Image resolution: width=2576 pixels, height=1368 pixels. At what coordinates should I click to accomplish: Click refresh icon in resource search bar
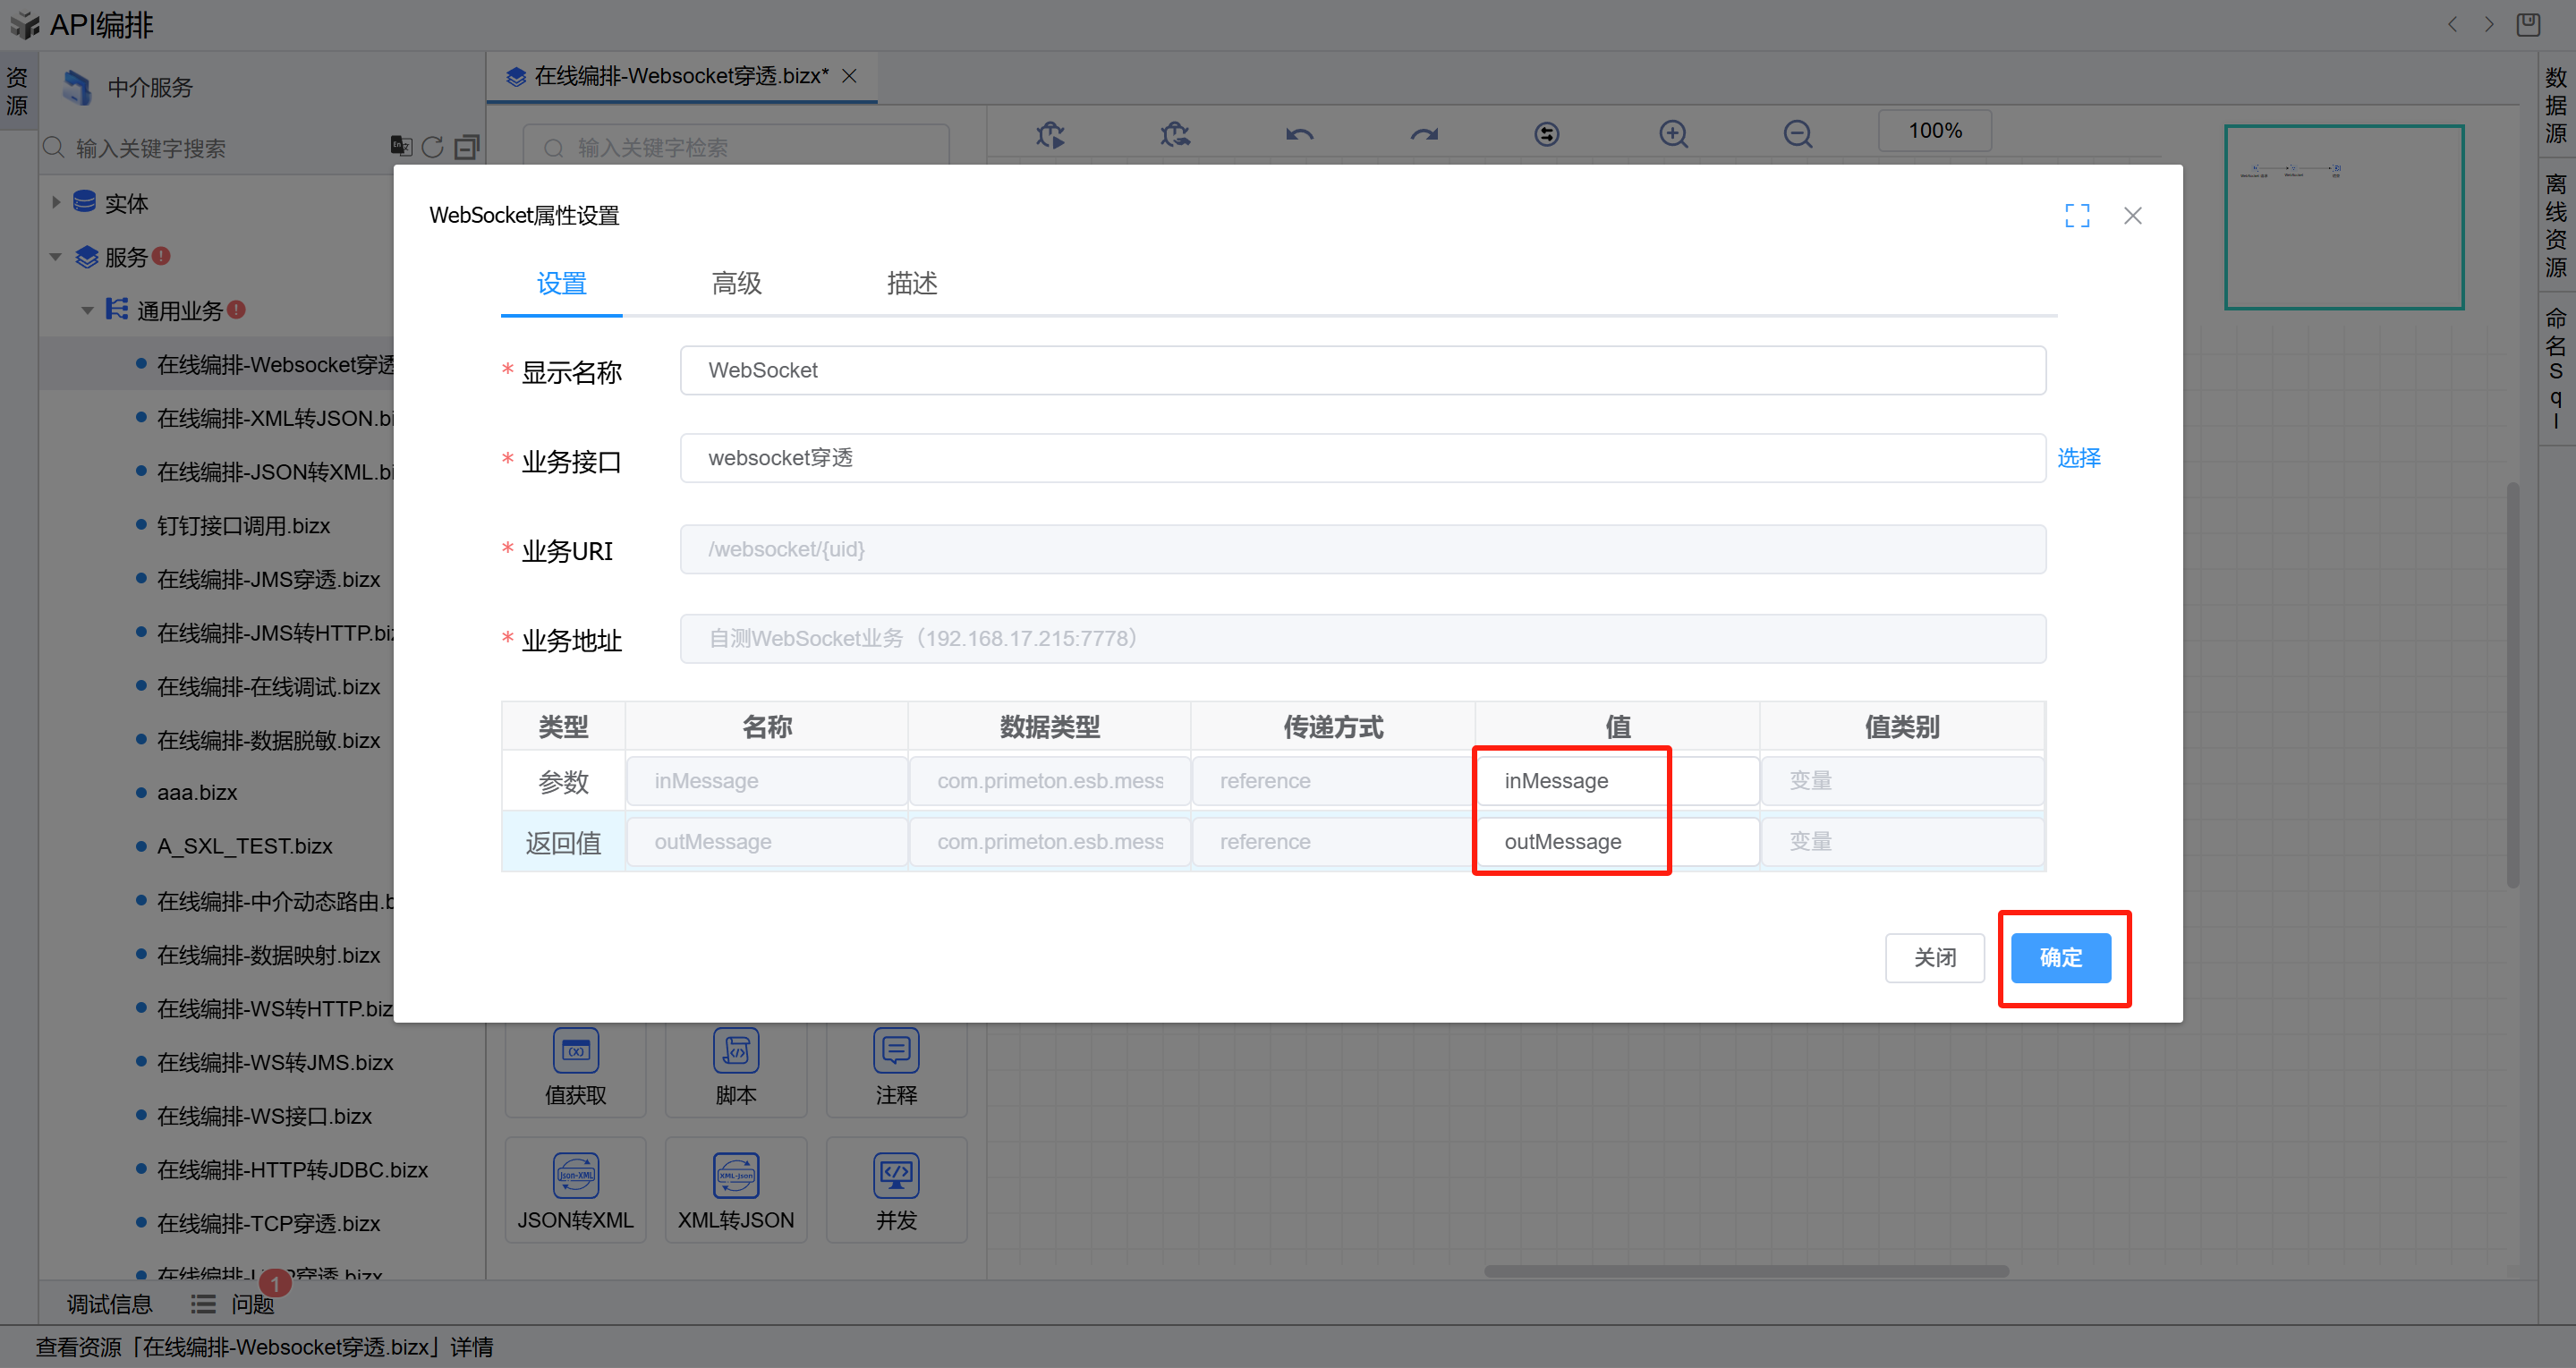pos(432,147)
